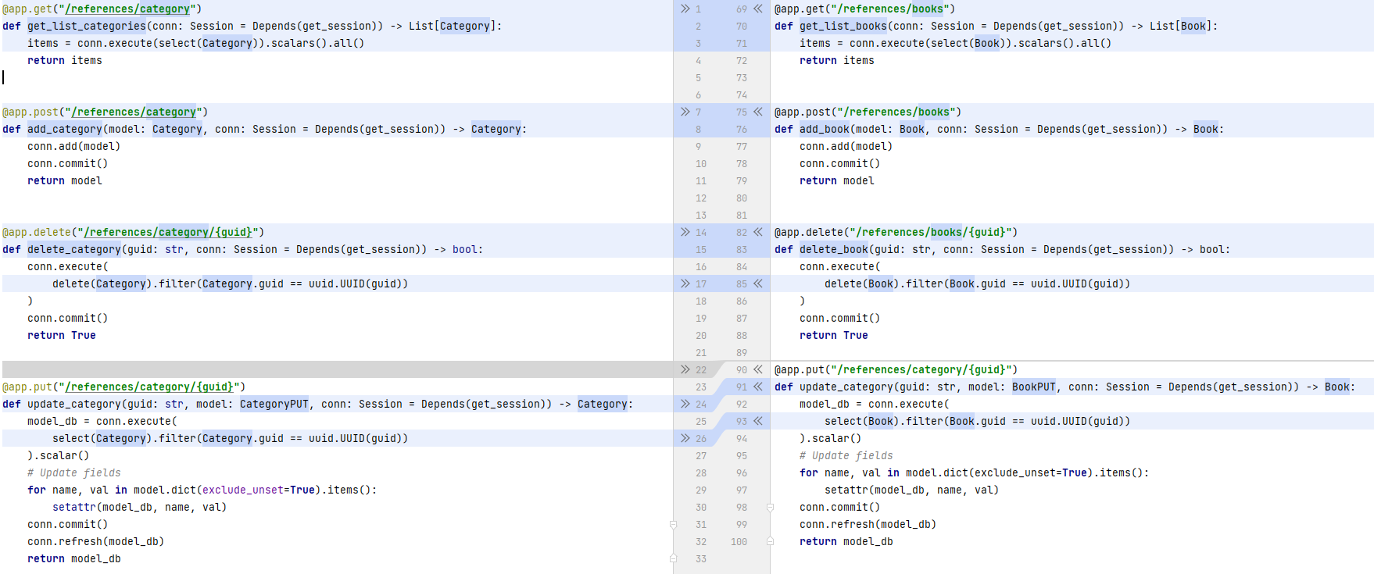The height and width of the screenshot is (574, 1374).
Task: Click the delete_book function name
Action: (x=834, y=249)
